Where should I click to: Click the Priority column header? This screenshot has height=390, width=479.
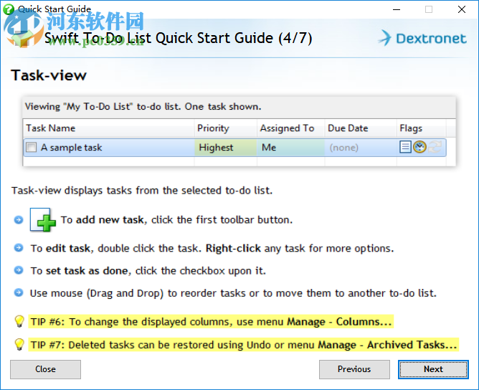coord(226,128)
